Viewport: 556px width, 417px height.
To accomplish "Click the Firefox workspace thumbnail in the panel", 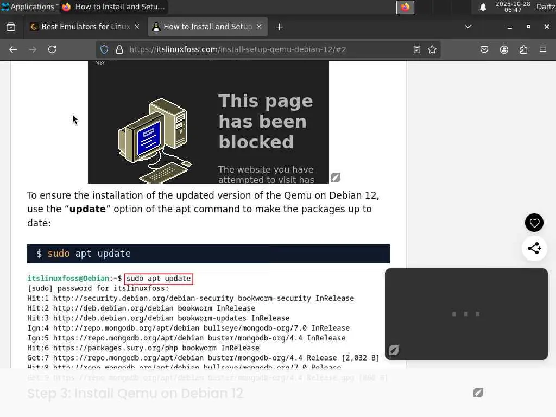I will 405,7.
